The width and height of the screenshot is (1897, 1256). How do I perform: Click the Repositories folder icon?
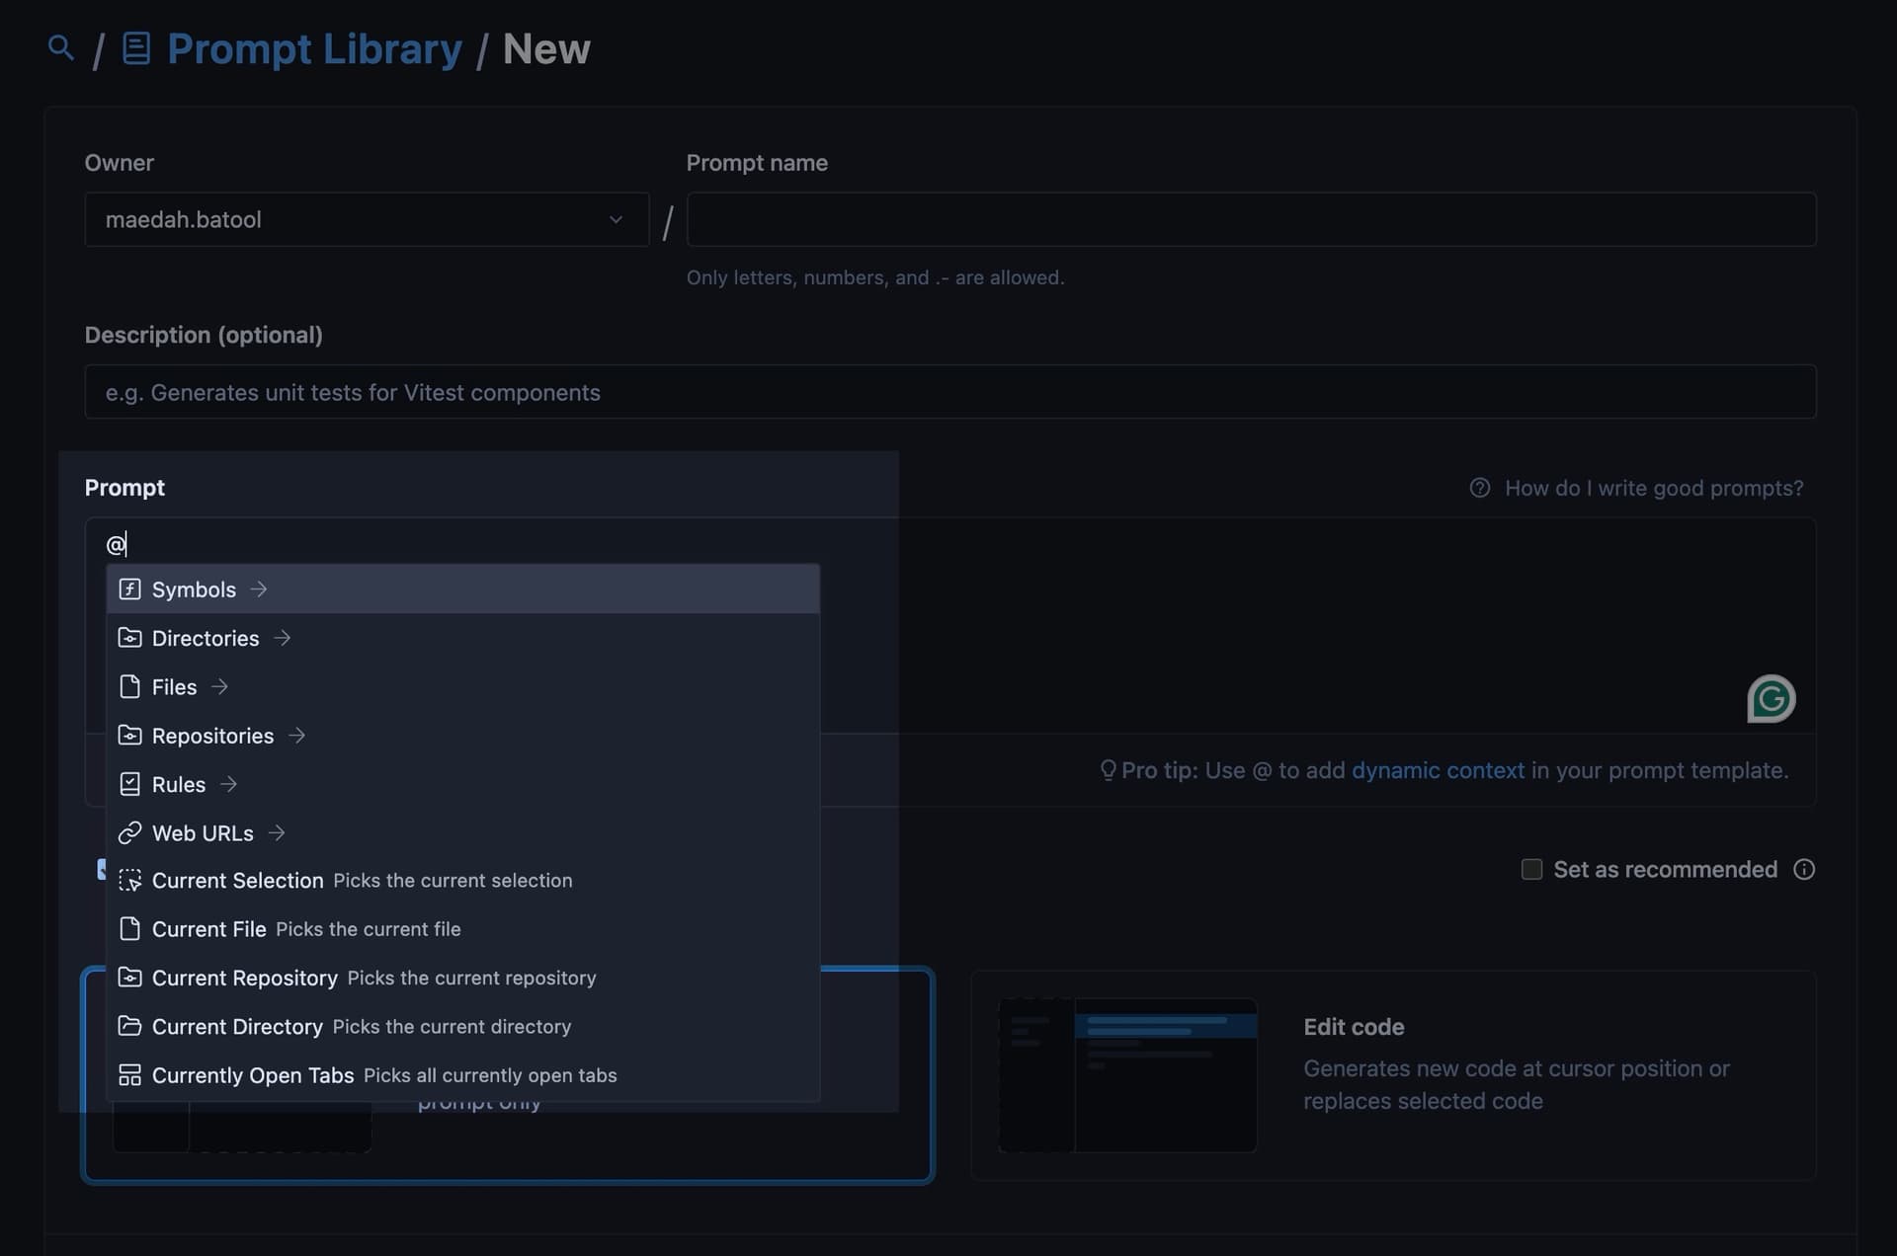click(129, 736)
